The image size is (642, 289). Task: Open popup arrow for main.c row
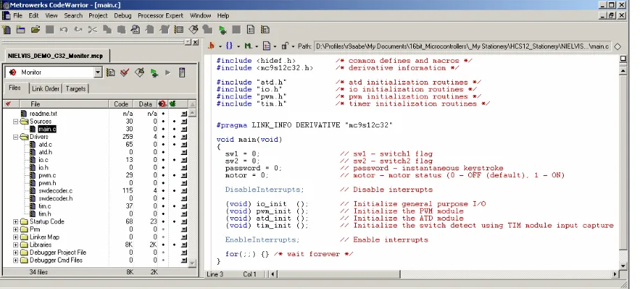tap(184, 129)
